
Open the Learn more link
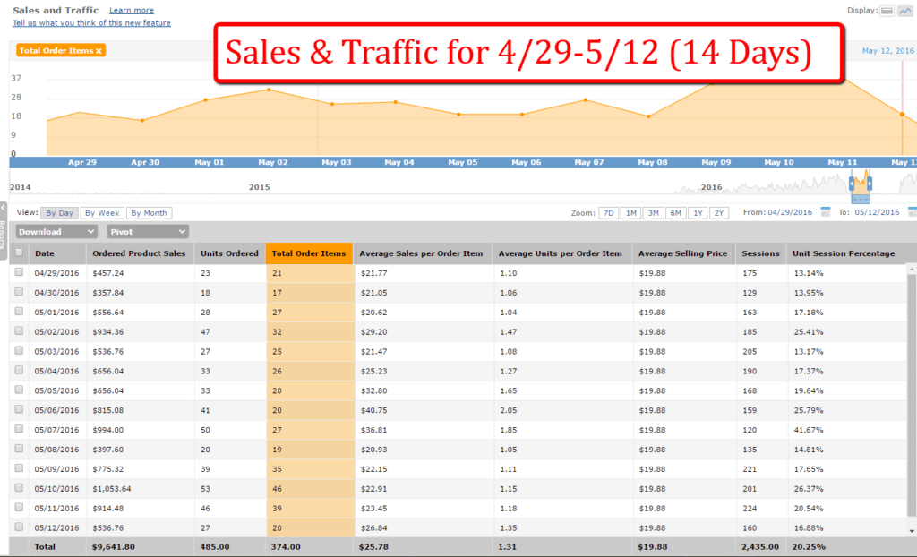tap(131, 9)
